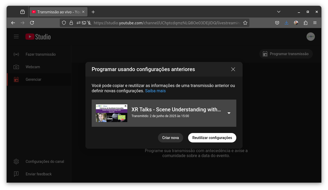Close the Transmissão ao vivo tab

click(83, 12)
